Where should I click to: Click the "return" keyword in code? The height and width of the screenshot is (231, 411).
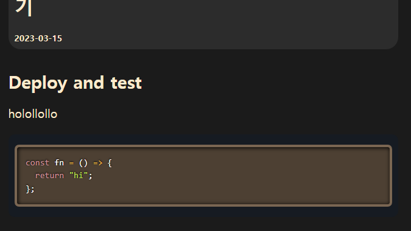pos(49,176)
